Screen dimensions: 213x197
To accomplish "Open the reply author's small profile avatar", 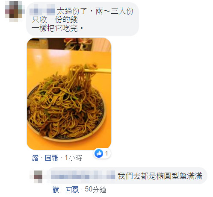I will coord(38,176).
